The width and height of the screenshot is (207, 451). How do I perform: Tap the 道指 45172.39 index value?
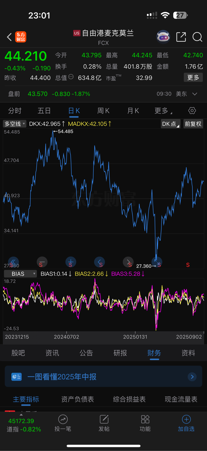[x=21, y=421]
